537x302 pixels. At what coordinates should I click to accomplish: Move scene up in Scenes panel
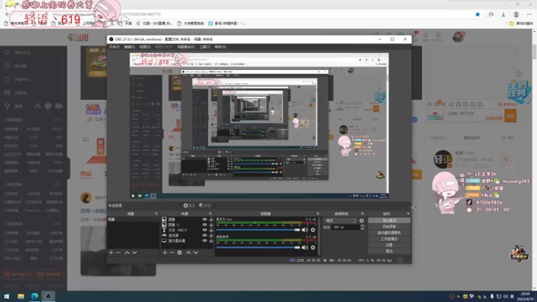127,253
